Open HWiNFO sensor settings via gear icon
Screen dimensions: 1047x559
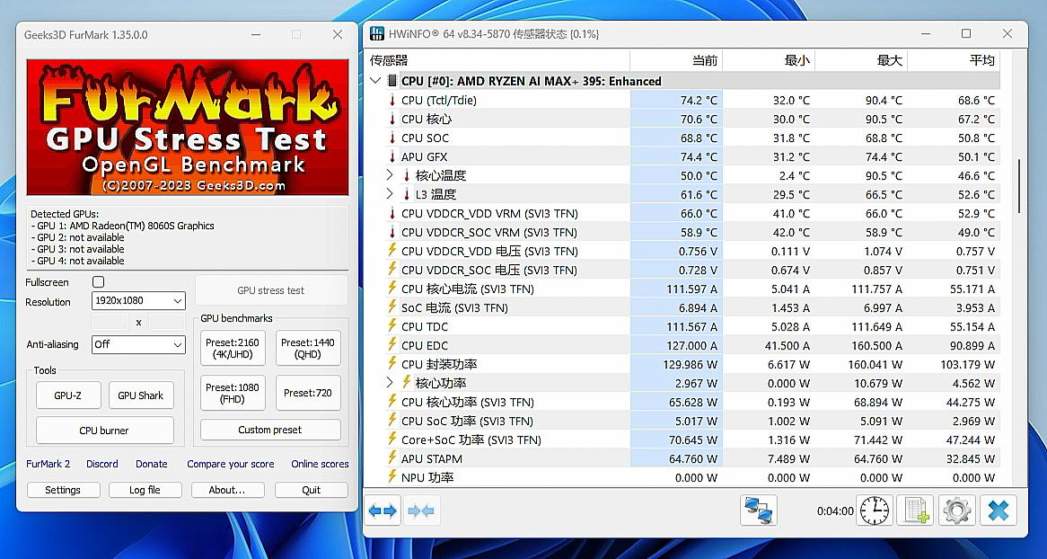(956, 510)
